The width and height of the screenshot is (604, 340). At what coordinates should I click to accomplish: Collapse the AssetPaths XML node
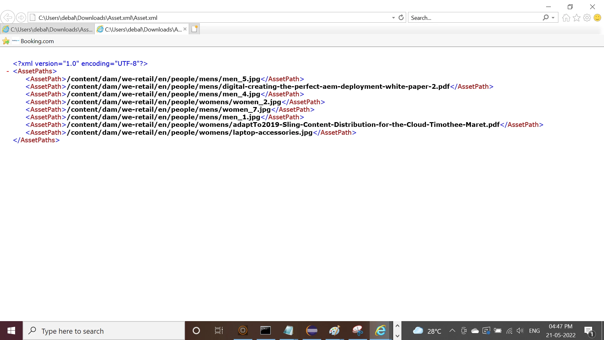click(x=8, y=71)
